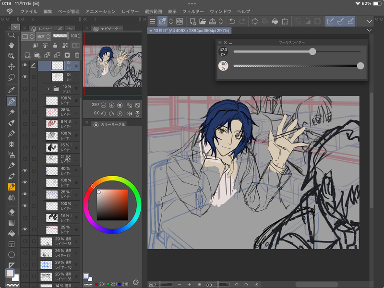This screenshot has height=288, width=384.
Task: Expand the 15% folder layer
Action: click(48, 89)
